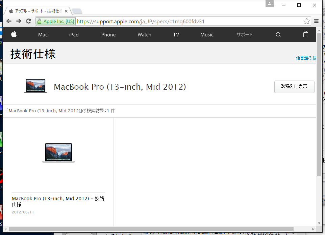The image size is (325, 235).
Task: Open the Mac menu item
Action: [x=43, y=35]
